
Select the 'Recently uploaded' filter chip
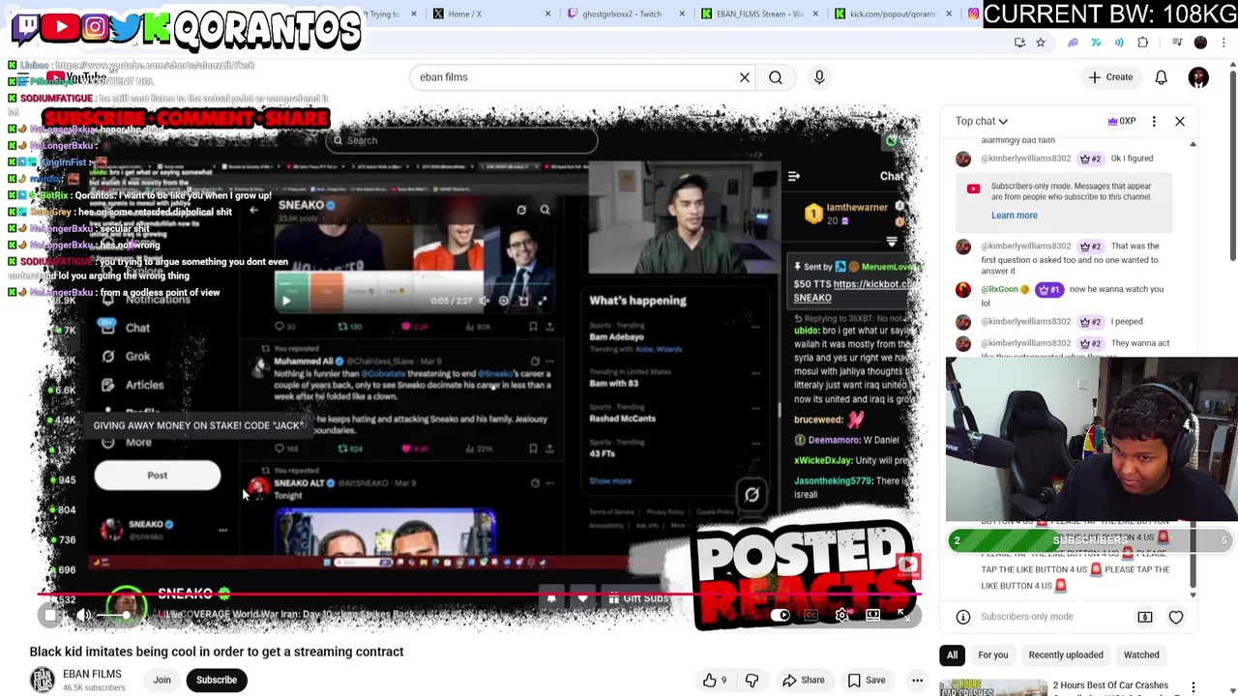pyautogui.click(x=1066, y=655)
